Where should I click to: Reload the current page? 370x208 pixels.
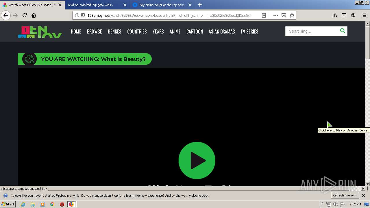coord(25,15)
